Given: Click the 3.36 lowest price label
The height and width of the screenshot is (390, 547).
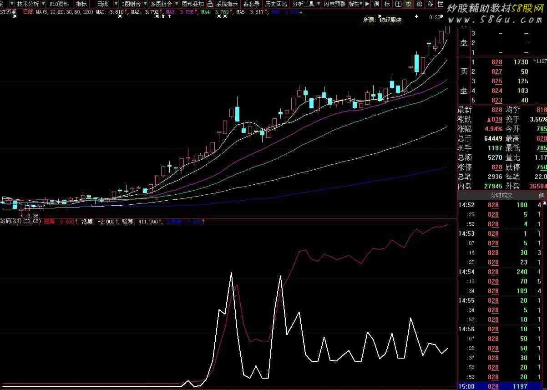Looking at the screenshot, I should (x=32, y=216).
